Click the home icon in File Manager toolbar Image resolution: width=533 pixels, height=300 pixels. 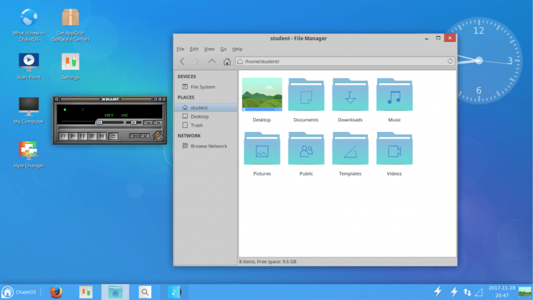coord(227,61)
